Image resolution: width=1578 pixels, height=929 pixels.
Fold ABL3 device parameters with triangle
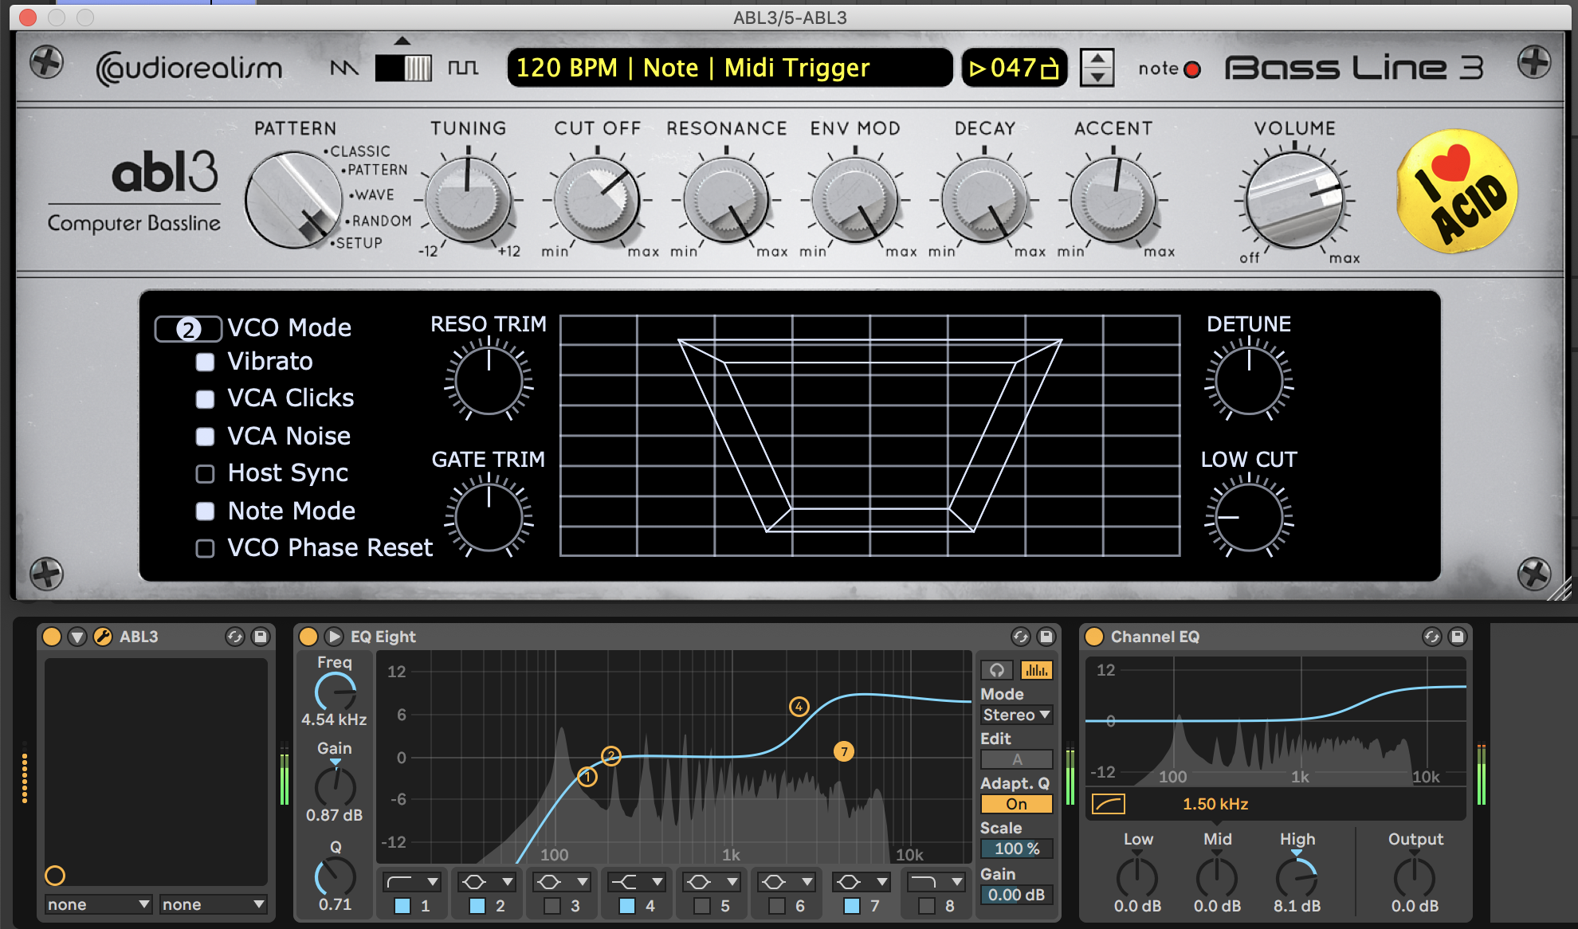(77, 637)
